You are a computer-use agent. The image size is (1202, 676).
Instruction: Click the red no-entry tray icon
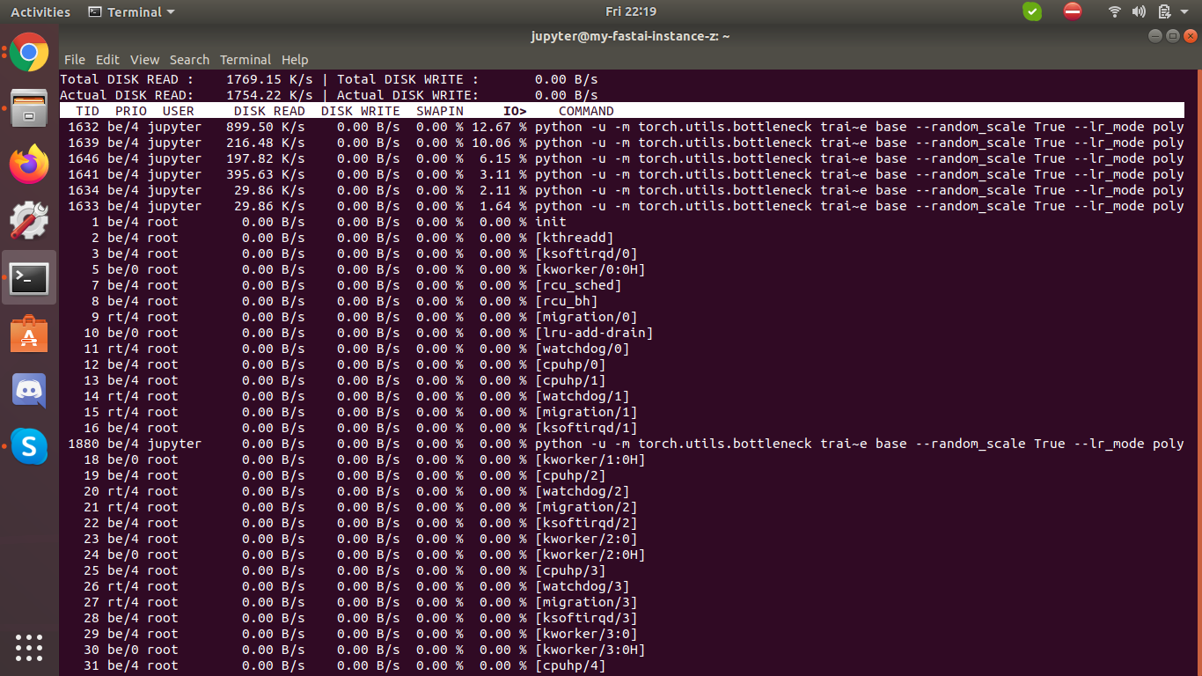(1072, 11)
